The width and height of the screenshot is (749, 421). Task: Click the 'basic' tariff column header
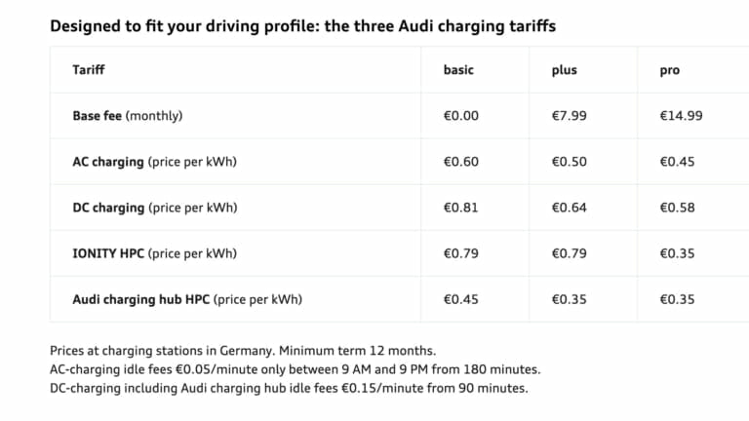pyautogui.click(x=458, y=70)
